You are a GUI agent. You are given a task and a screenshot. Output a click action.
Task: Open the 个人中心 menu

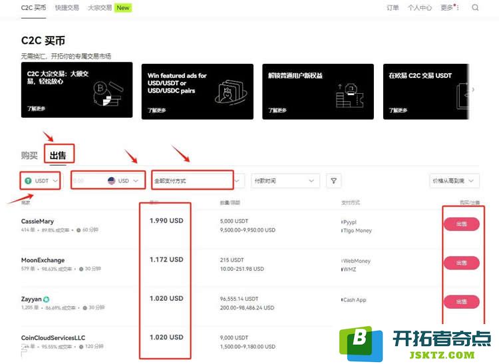pos(420,7)
